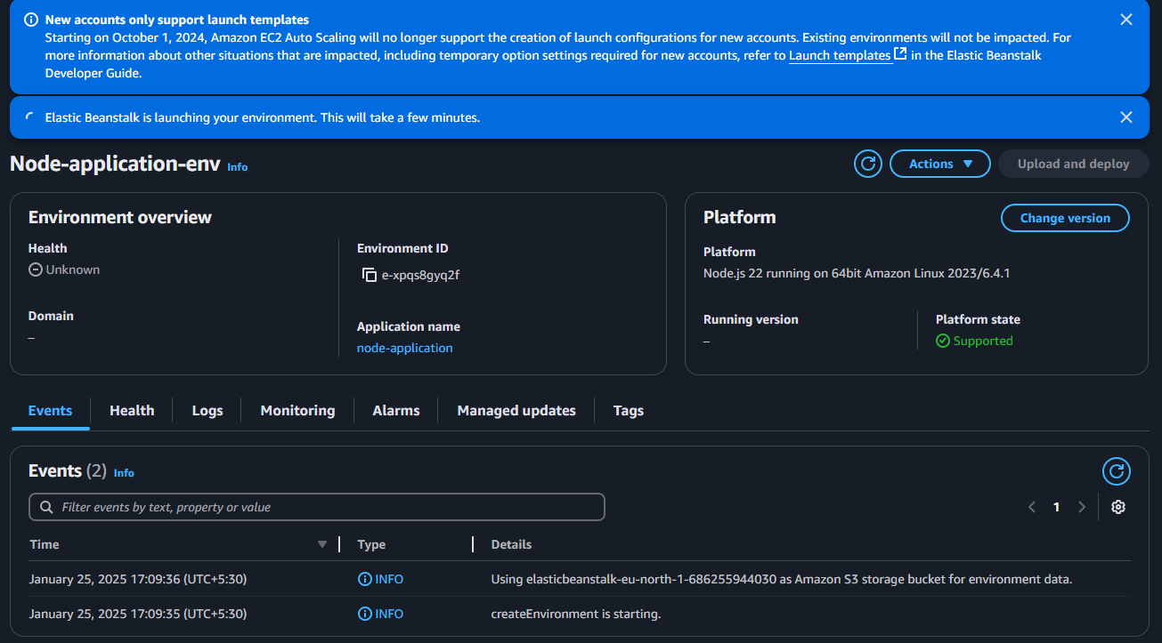Click the Time column header

[x=45, y=544]
